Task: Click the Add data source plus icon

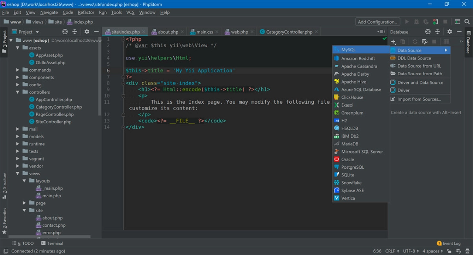Action: pos(394,42)
